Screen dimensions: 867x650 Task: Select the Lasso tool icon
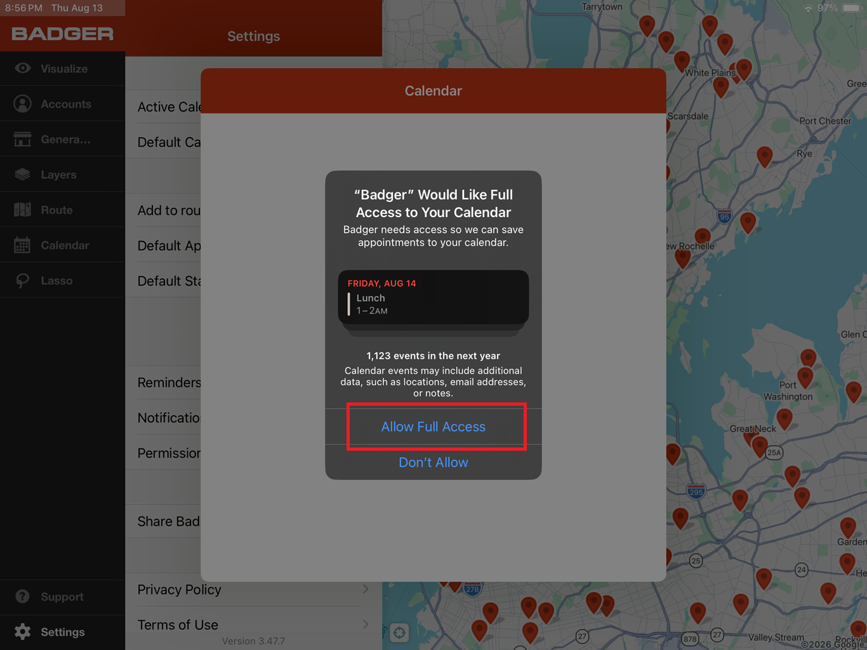[x=23, y=280]
